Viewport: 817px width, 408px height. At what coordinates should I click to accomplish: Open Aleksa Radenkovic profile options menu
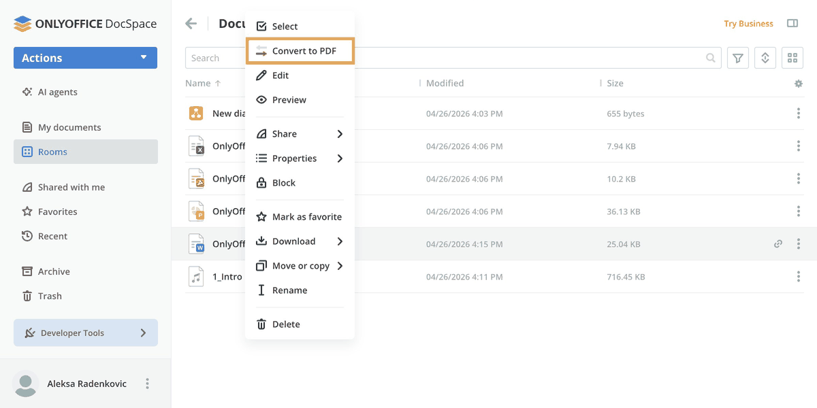[x=147, y=384]
